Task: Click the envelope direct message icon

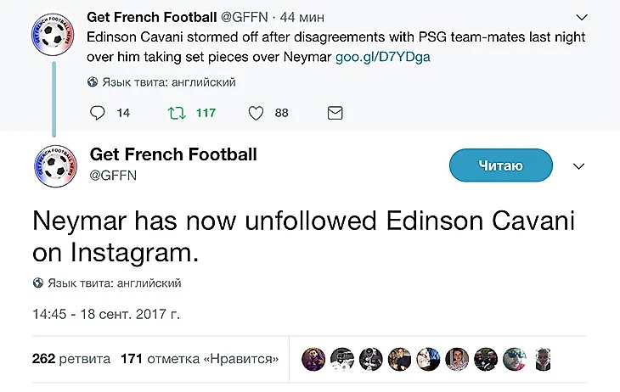Action: 335,113
